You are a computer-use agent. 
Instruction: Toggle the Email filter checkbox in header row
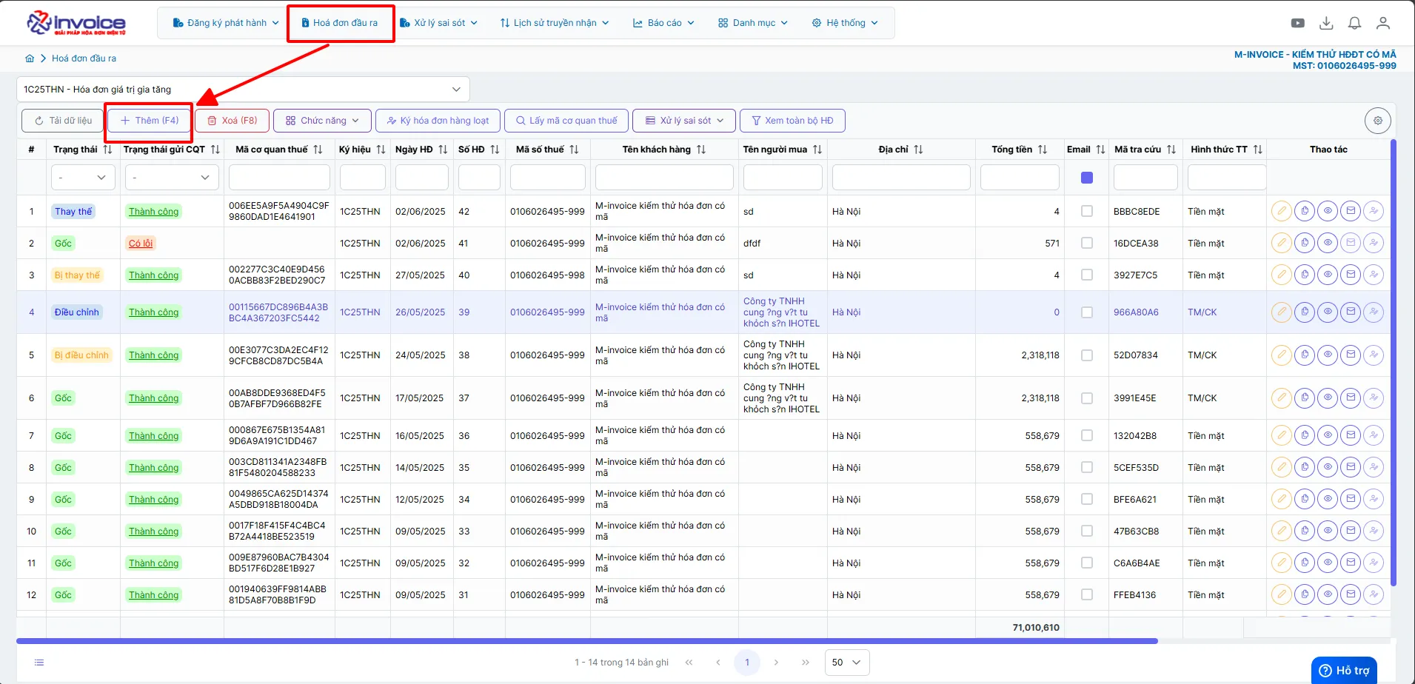click(1087, 178)
